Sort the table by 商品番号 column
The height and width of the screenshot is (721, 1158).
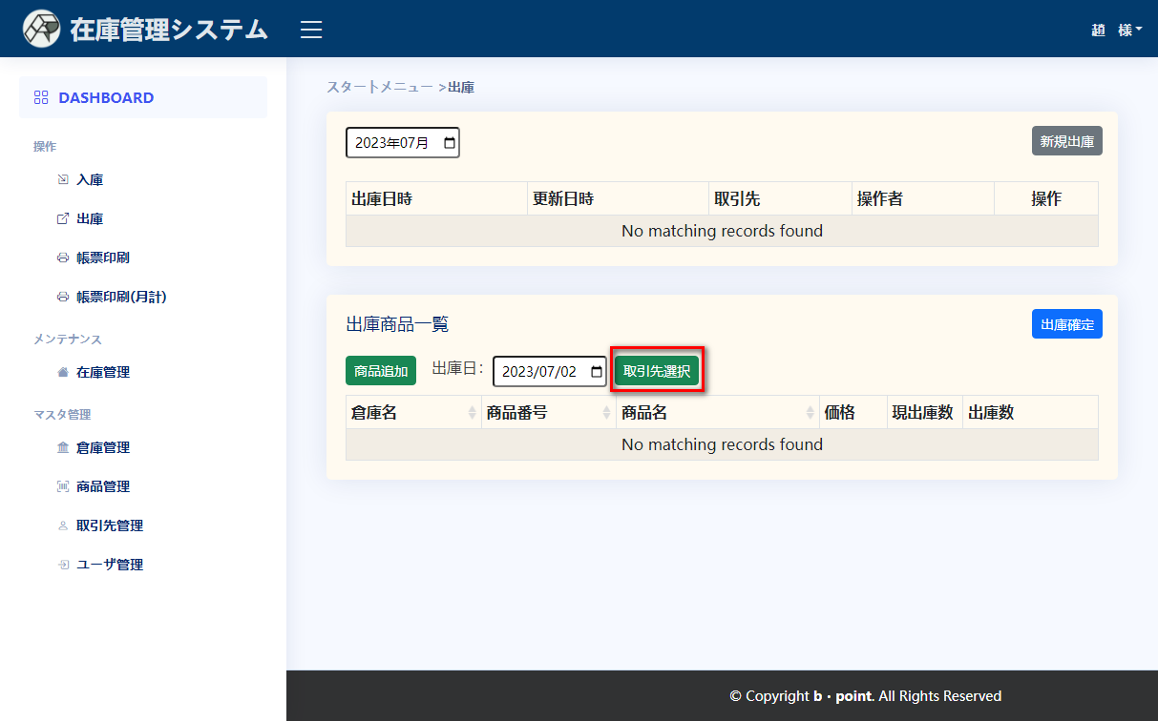pyautogui.click(x=606, y=412)
